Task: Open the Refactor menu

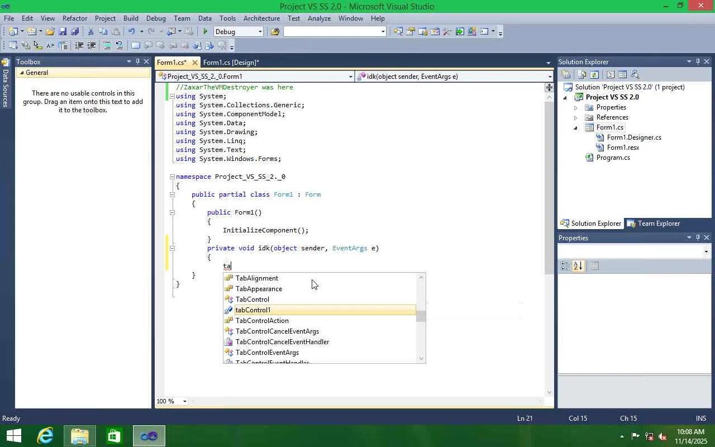Action: coord(75,18)
